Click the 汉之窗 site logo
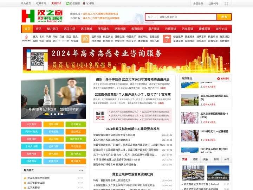 (x=42, y=16)
